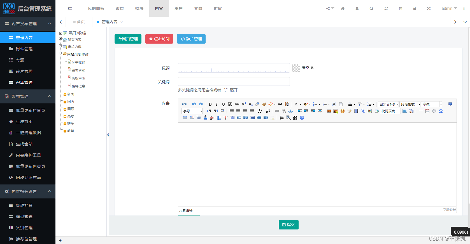Open 段落格式 dropdown

(x=410, y=104)
